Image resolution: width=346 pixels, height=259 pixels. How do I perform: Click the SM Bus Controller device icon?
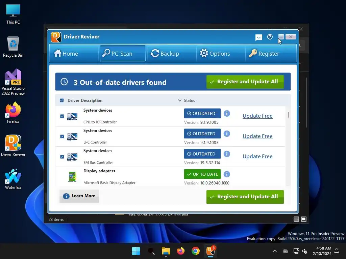pyautogui.click(x=72, y=157)
